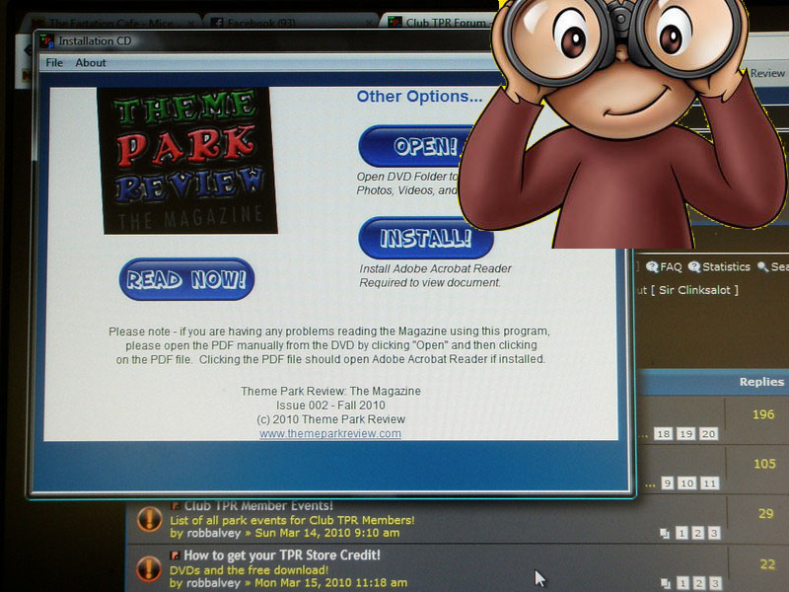This screenshot has height=592, width=789.
Task: Open the forum Statistics link
Action: [726, 266]
